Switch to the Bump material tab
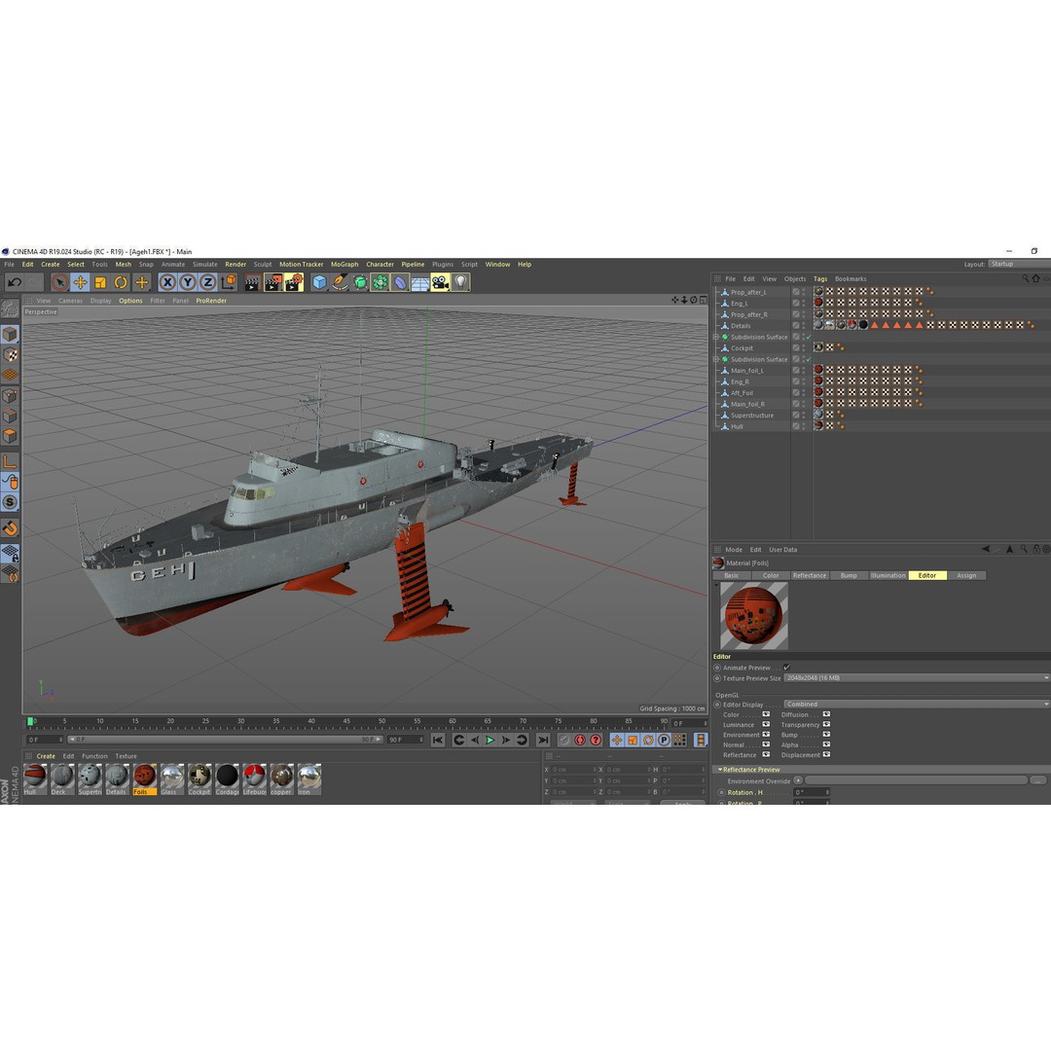Image resolution: width=1051 pixels, height=1051 pixels. click(x=849, y=576)
